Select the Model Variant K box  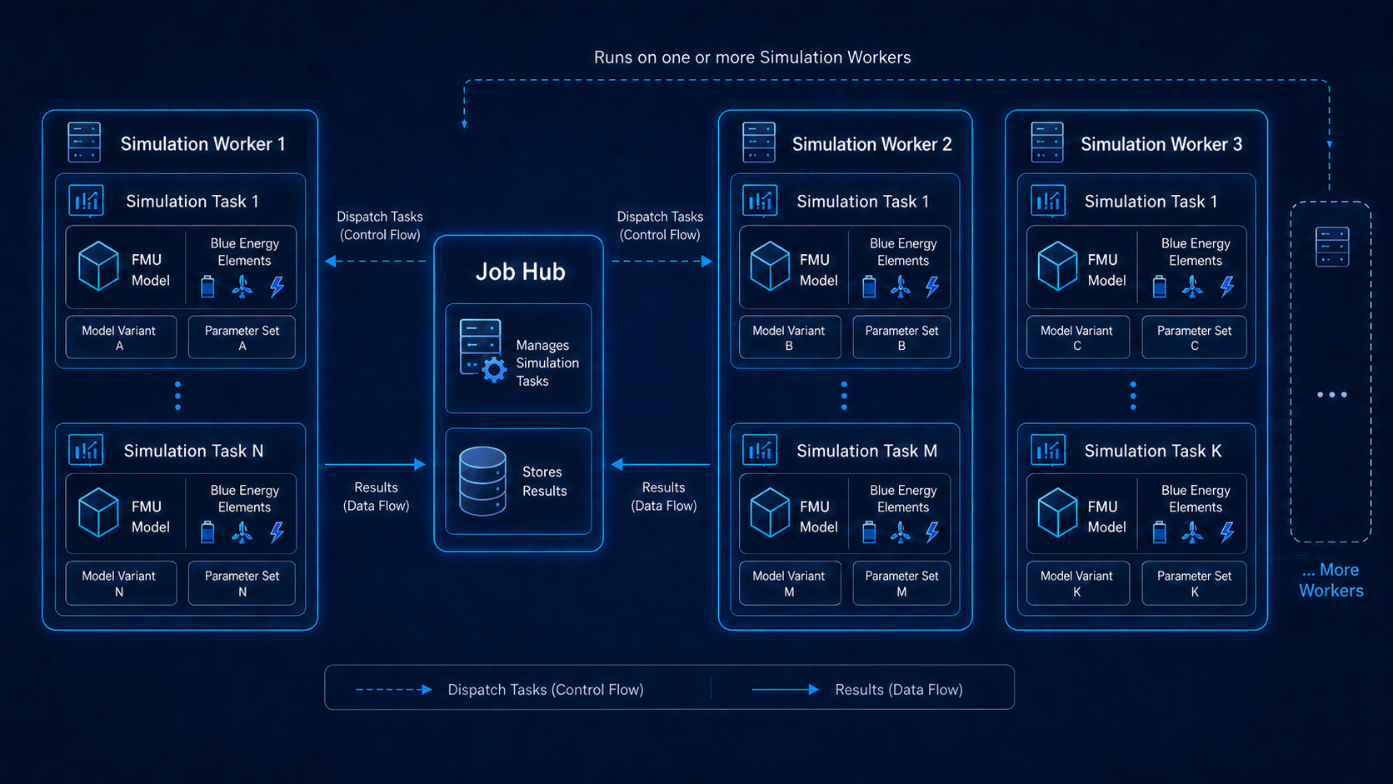pos(1078,583)
